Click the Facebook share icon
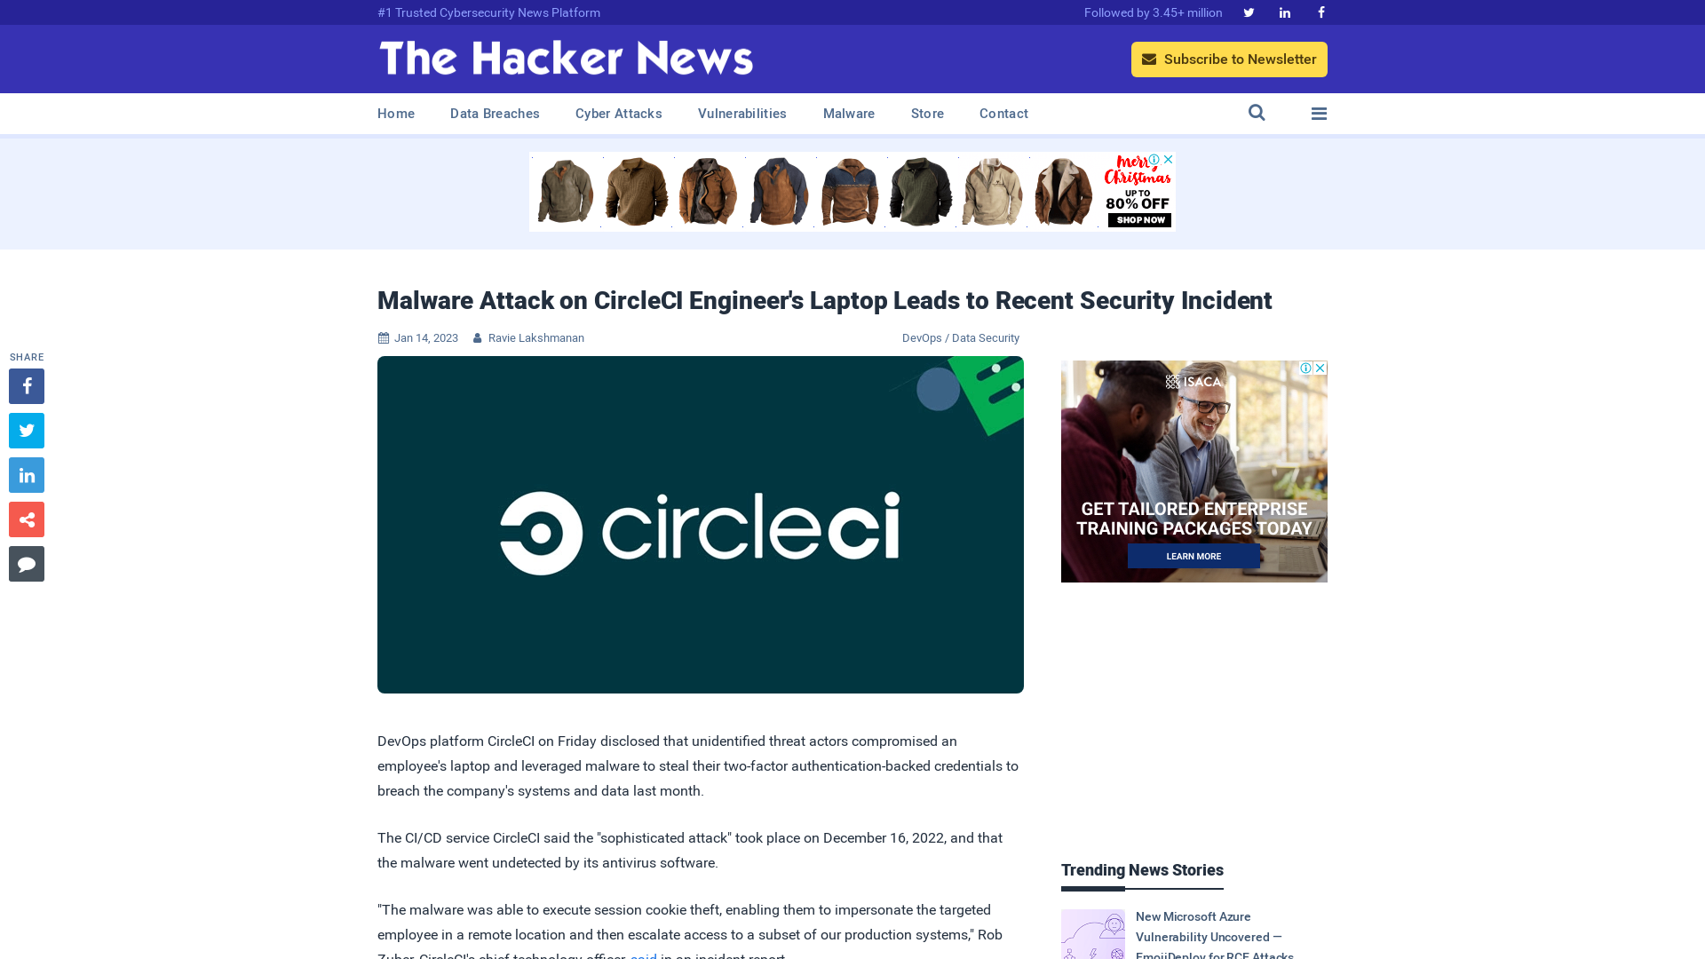Screen dimensions: 1705x959 pos(26,385)
